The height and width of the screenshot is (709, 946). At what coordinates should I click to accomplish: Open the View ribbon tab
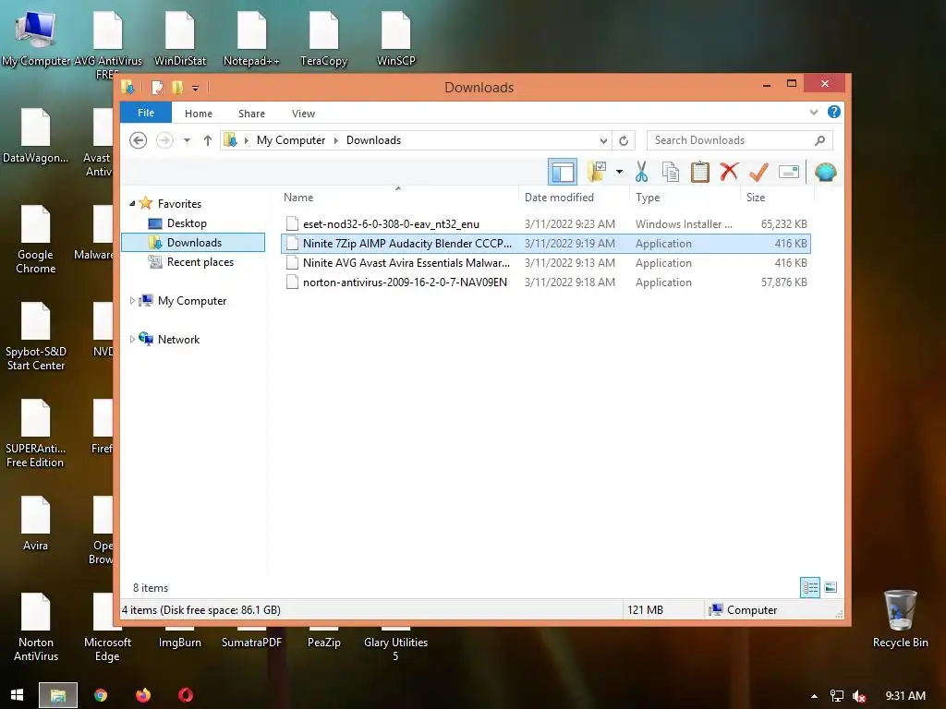(303, 114)
